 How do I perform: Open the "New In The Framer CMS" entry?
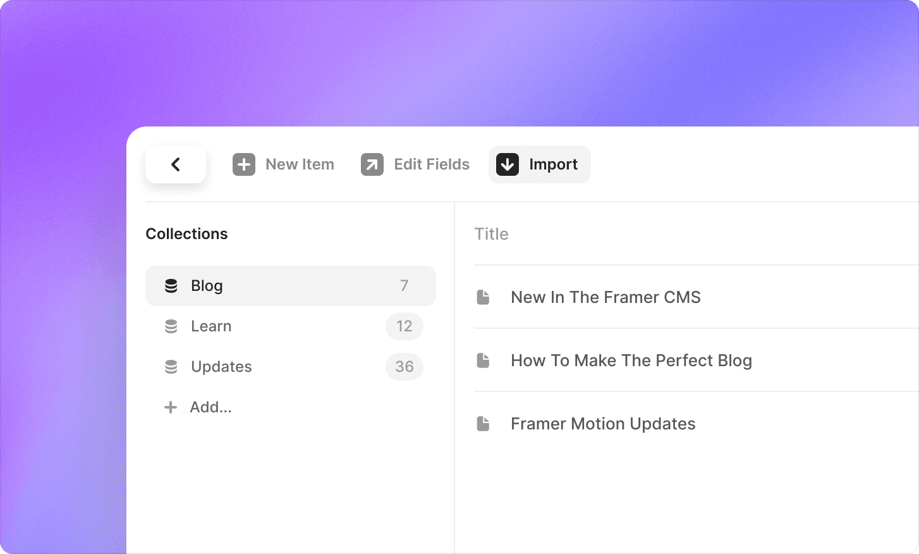(606, 297)
